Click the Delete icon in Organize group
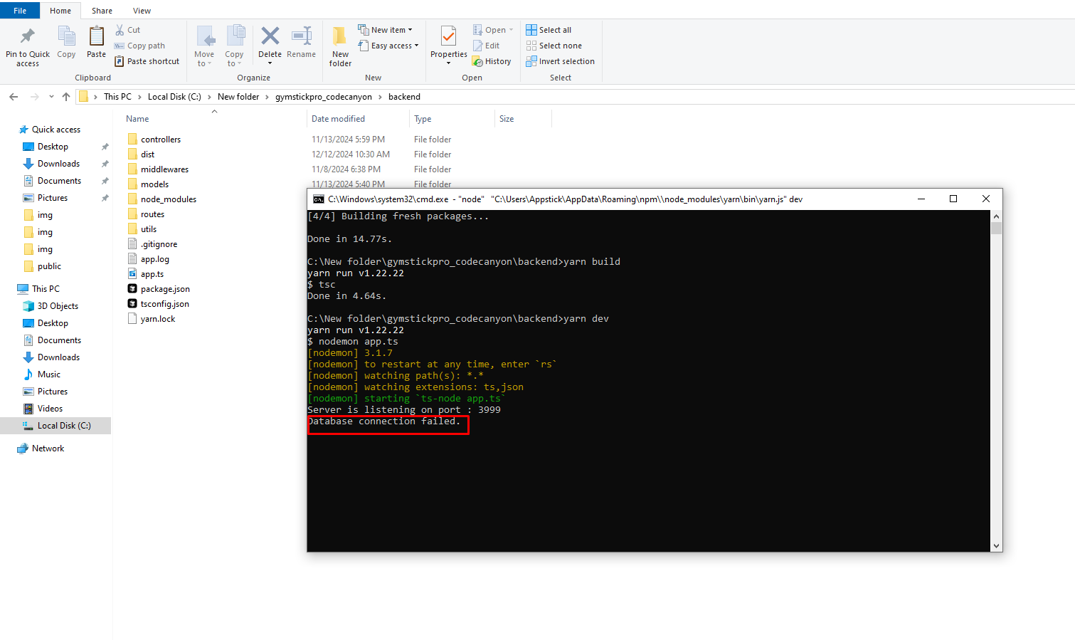1075x640 pixels. point(270,37)
